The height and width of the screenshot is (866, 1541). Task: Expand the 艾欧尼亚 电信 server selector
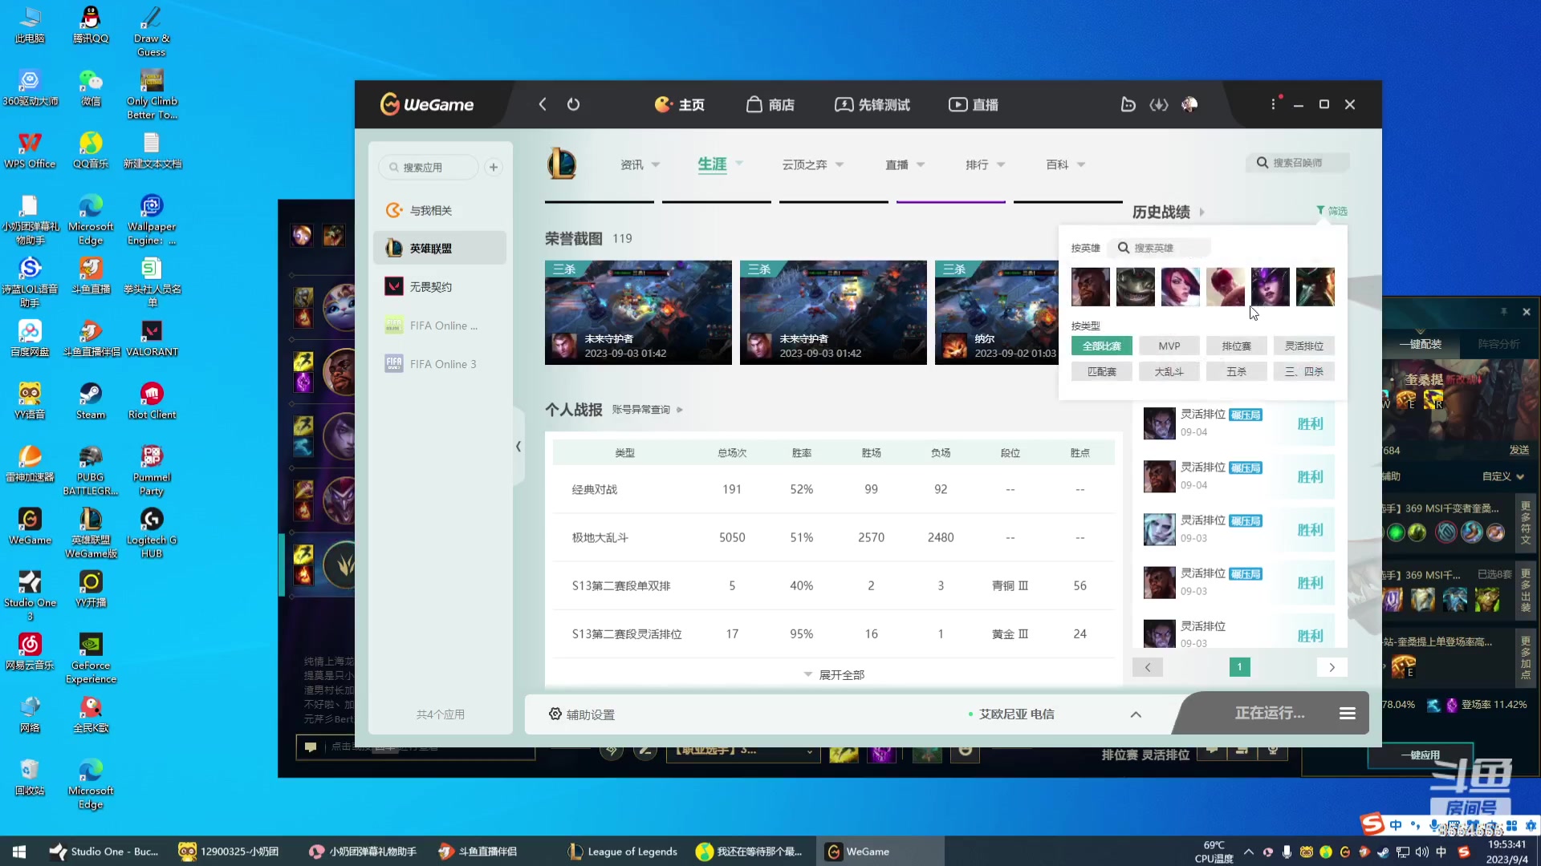[1136, 714]
